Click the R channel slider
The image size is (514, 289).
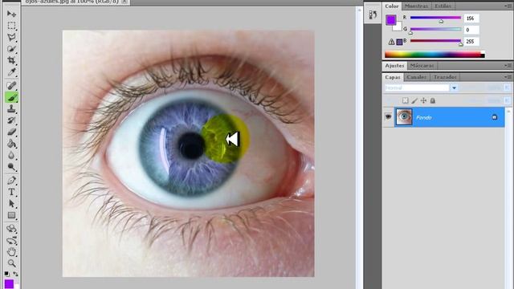(435, 18)
